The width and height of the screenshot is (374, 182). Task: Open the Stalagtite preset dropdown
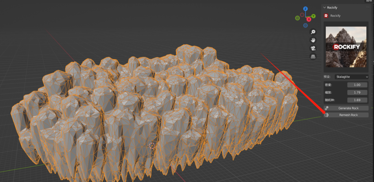tap(351, 77)
